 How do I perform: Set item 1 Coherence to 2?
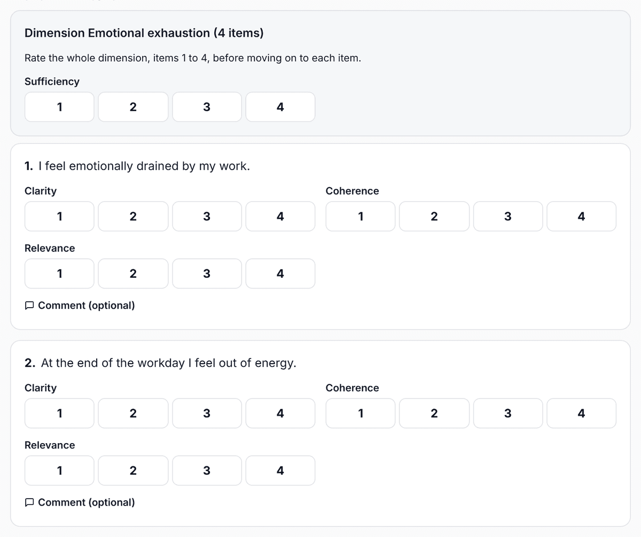(434, 216)
